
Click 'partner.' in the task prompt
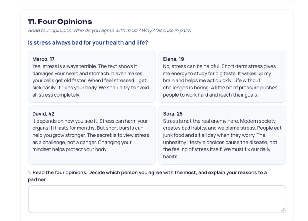tap(37, 180)
